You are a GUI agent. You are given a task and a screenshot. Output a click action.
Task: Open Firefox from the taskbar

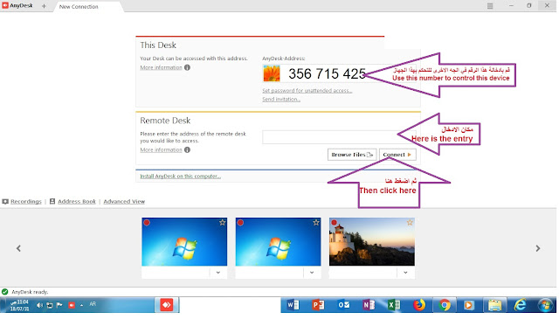pyautogui.click(x=419, y=305)
